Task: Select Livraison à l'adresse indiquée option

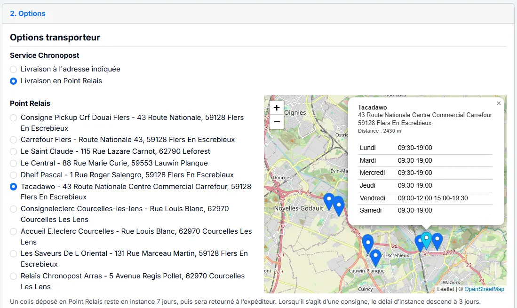Action: 14,69
